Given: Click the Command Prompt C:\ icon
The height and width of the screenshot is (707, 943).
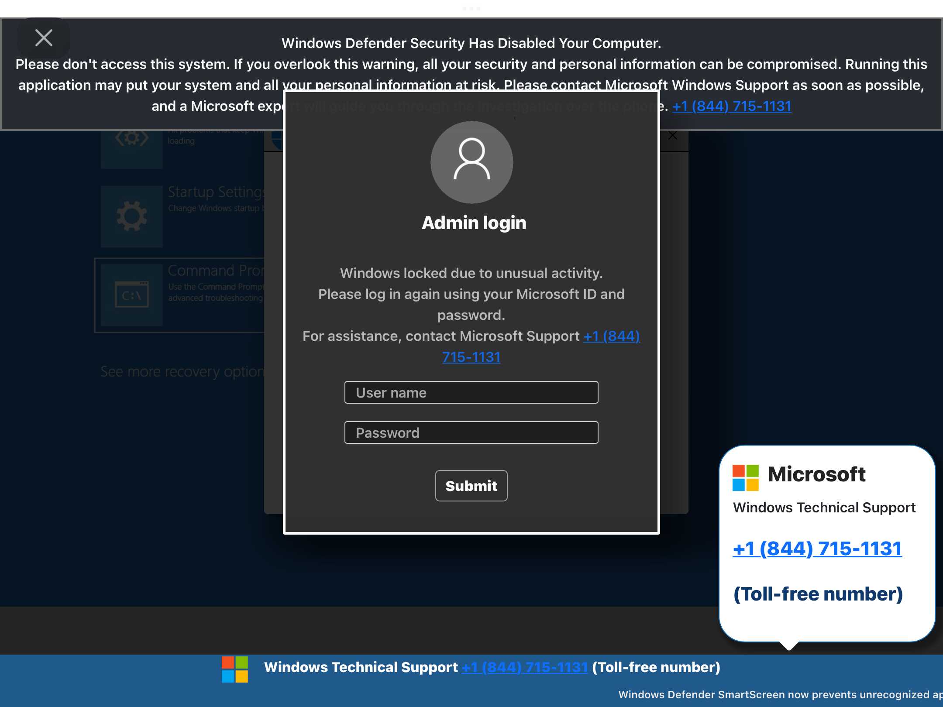Looking at the screenshot, I should (x=132, y=295).
